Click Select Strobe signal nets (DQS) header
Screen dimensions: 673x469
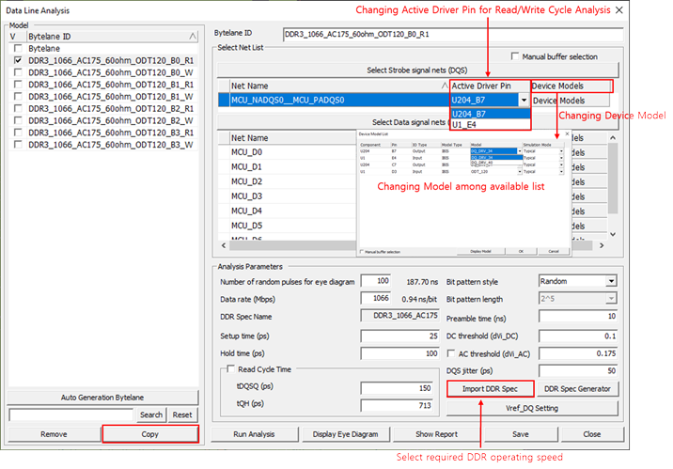[418, 70]
